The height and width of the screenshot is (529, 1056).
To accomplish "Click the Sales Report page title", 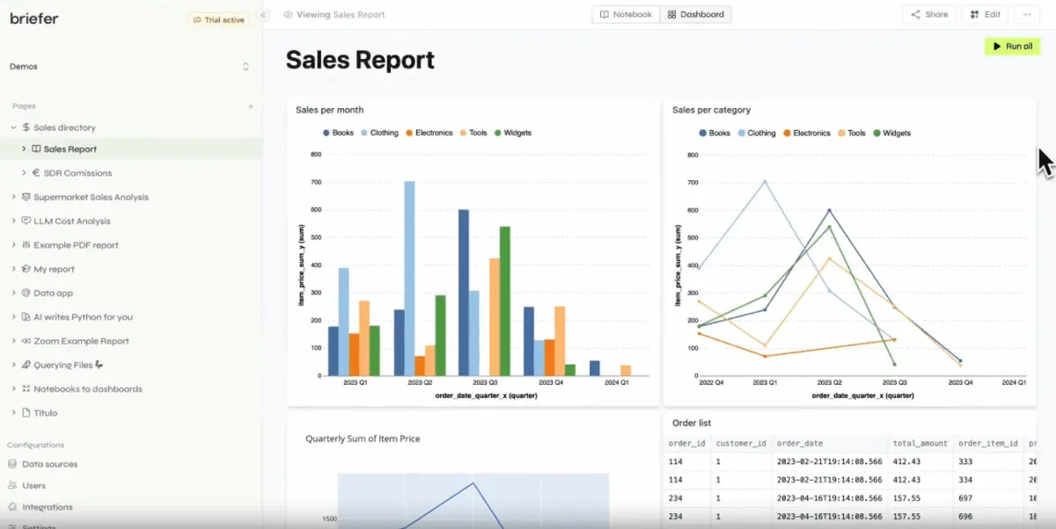I will point(360,60).
